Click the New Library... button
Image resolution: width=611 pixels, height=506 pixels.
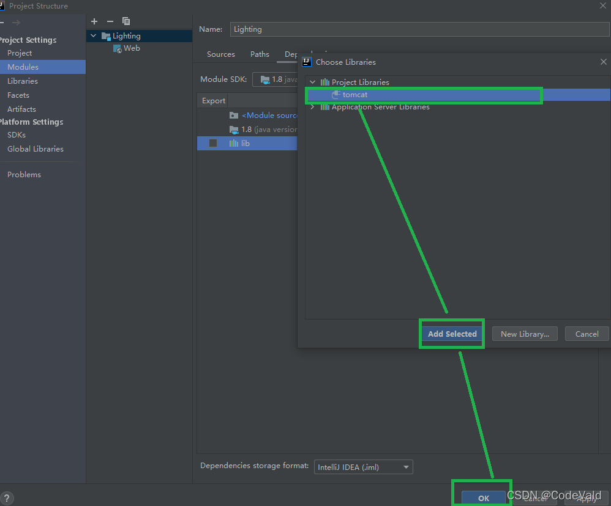[525, 334]
